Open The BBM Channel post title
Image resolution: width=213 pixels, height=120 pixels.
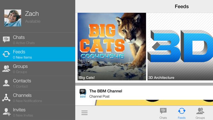pos(106,91)
